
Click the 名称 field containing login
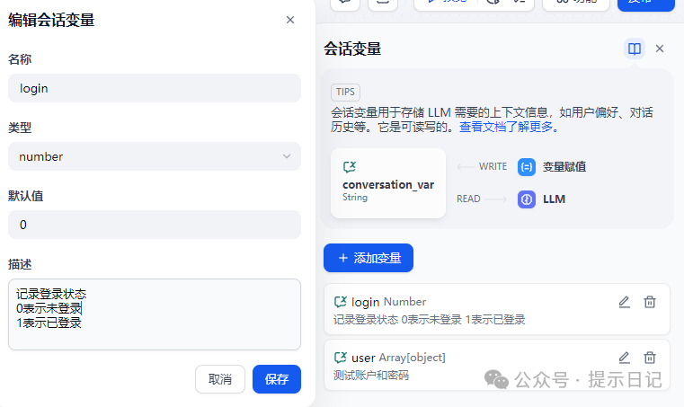click(155, 88)
